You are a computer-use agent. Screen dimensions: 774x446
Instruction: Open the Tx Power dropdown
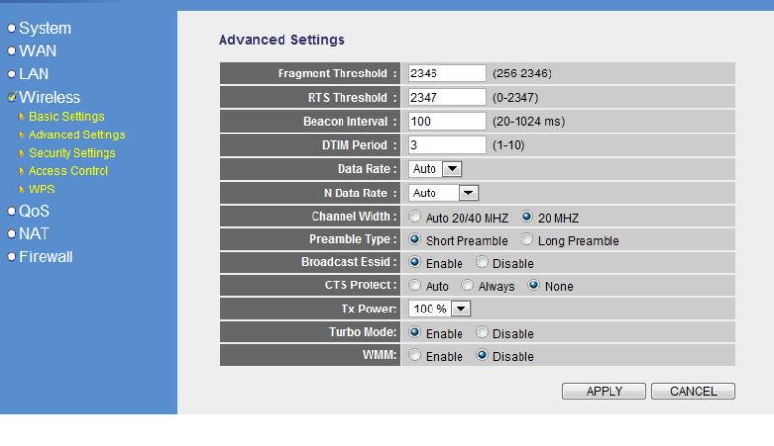point(439,309)
